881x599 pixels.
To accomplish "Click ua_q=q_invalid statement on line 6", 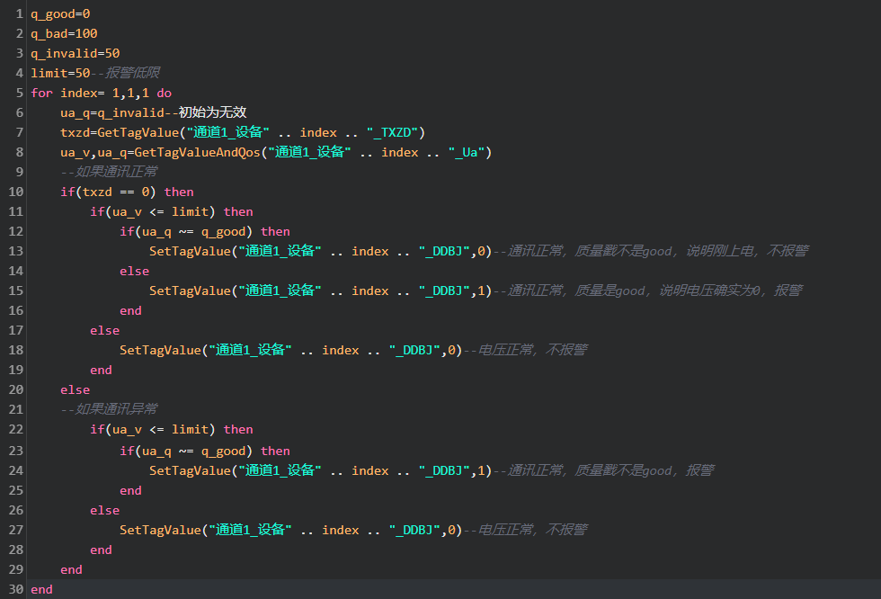I will pos(112,112).
